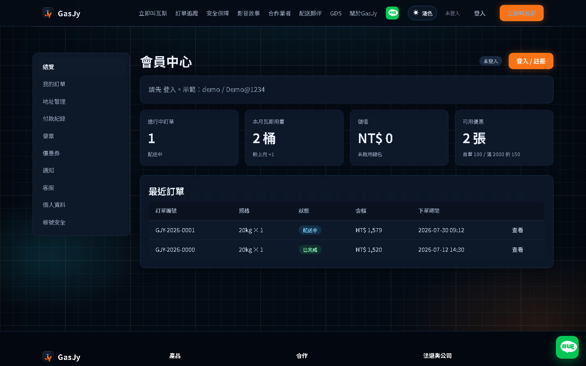This screenshot has height=366, width=586.
Task: Open 我的訂單 in the sidebar
Action: (81, 84)
